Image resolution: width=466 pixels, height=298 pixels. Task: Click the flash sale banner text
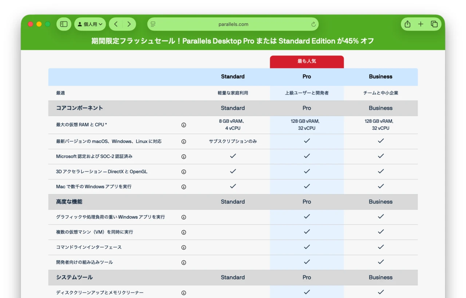(233, 41)
